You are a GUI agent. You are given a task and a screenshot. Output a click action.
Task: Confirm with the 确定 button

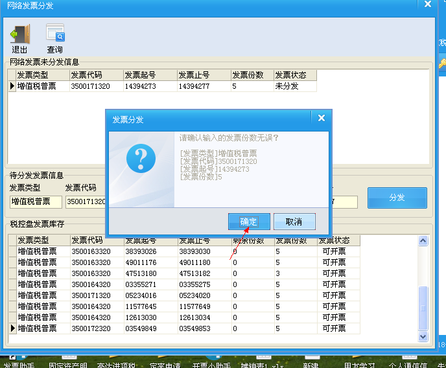249,222
